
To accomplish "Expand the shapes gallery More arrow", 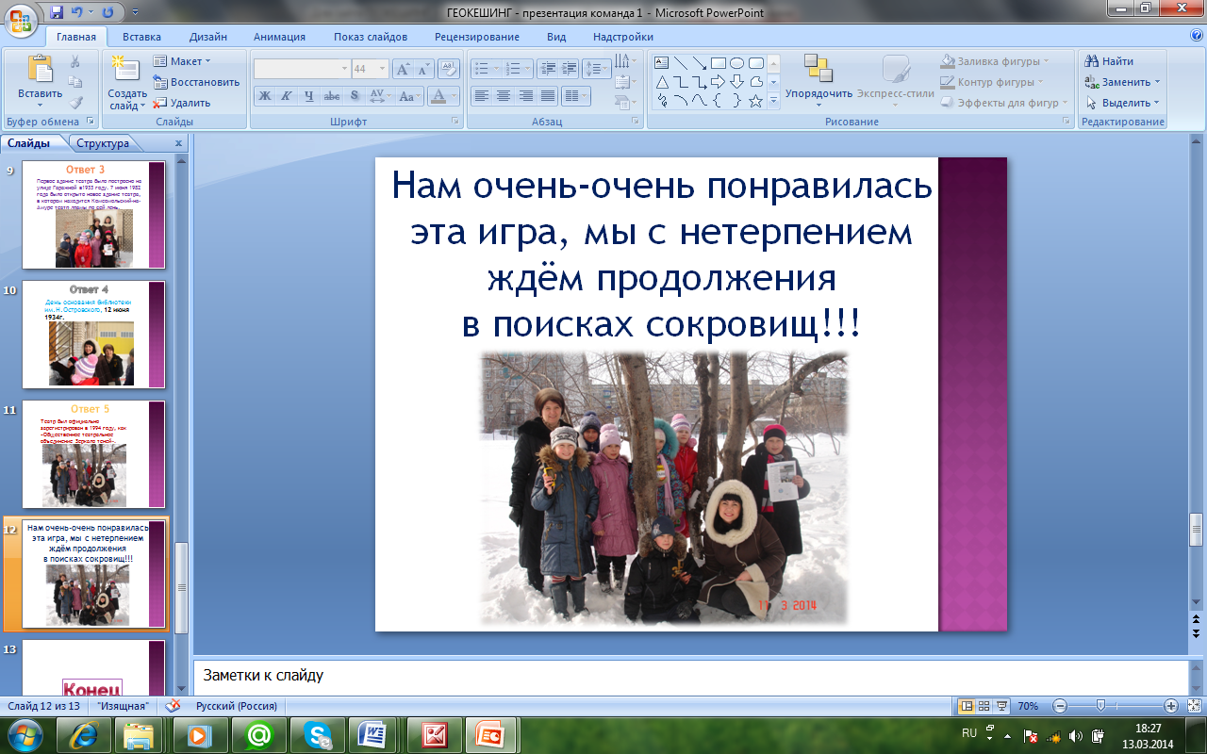I will tap(773, 101).
